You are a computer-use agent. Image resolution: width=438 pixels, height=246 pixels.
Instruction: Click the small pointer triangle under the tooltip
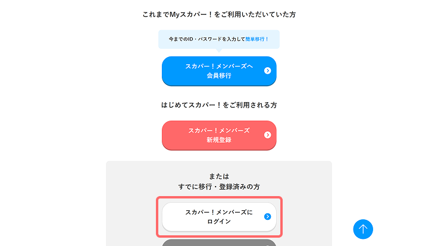(219, 51)
